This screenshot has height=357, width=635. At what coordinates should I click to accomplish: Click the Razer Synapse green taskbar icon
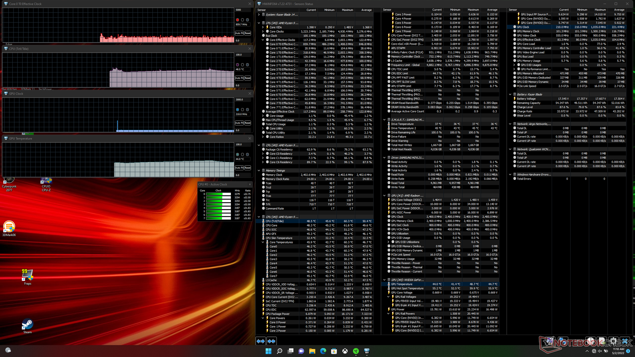356,351
